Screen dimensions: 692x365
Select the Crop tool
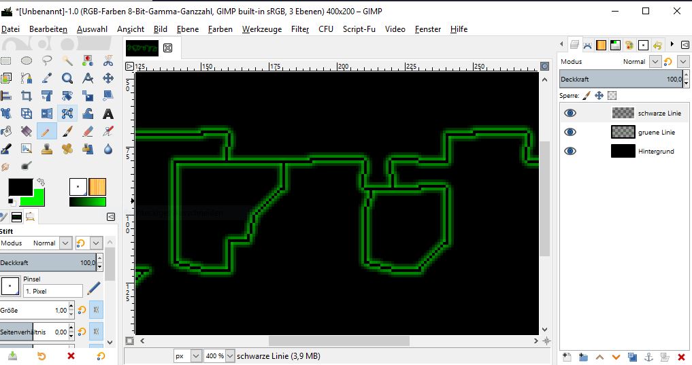[27, 96]
